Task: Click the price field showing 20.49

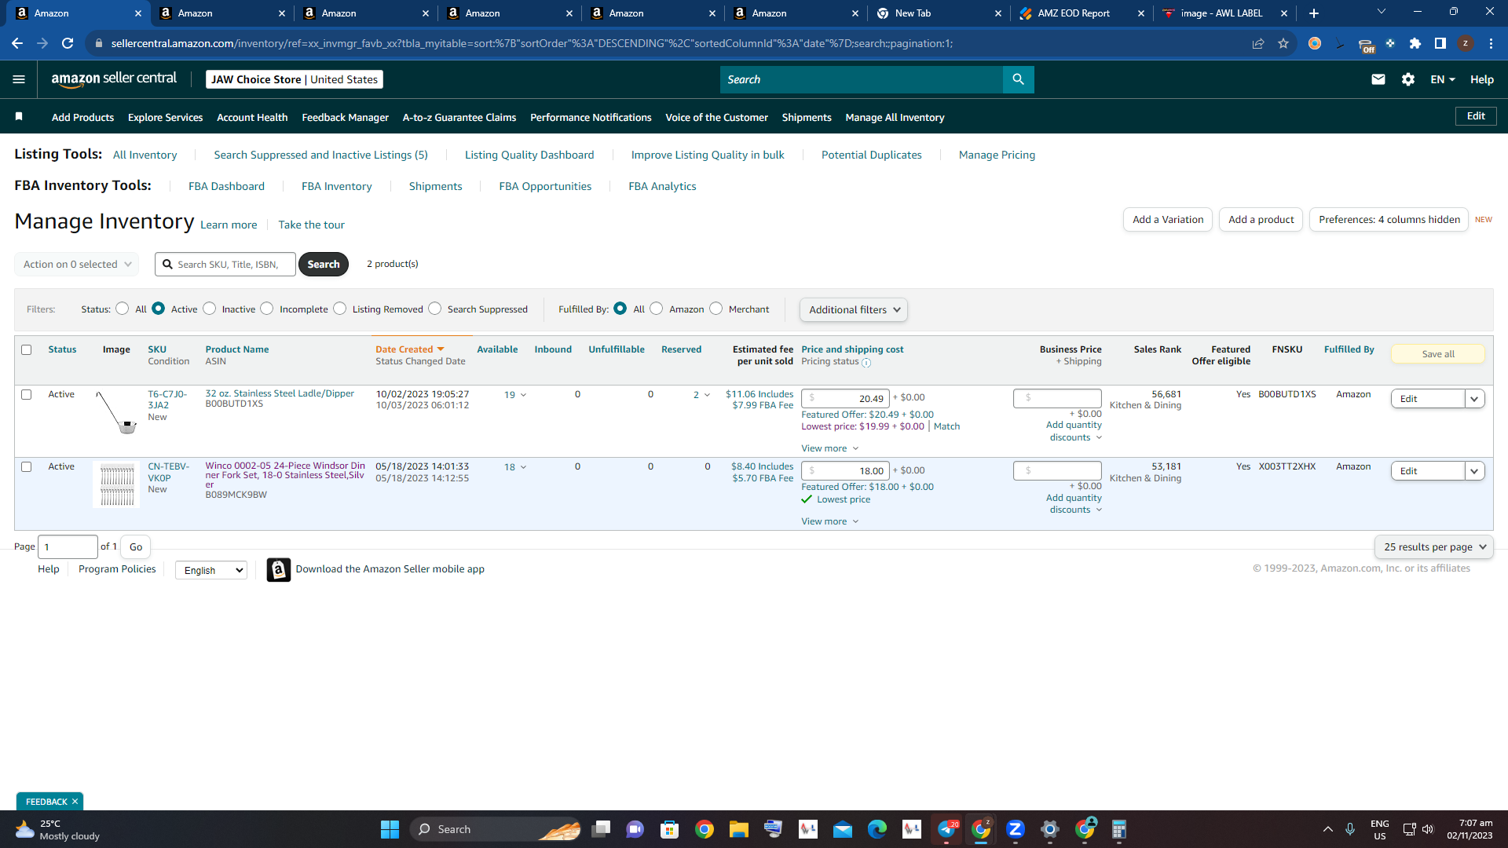Action: point(845,399)
